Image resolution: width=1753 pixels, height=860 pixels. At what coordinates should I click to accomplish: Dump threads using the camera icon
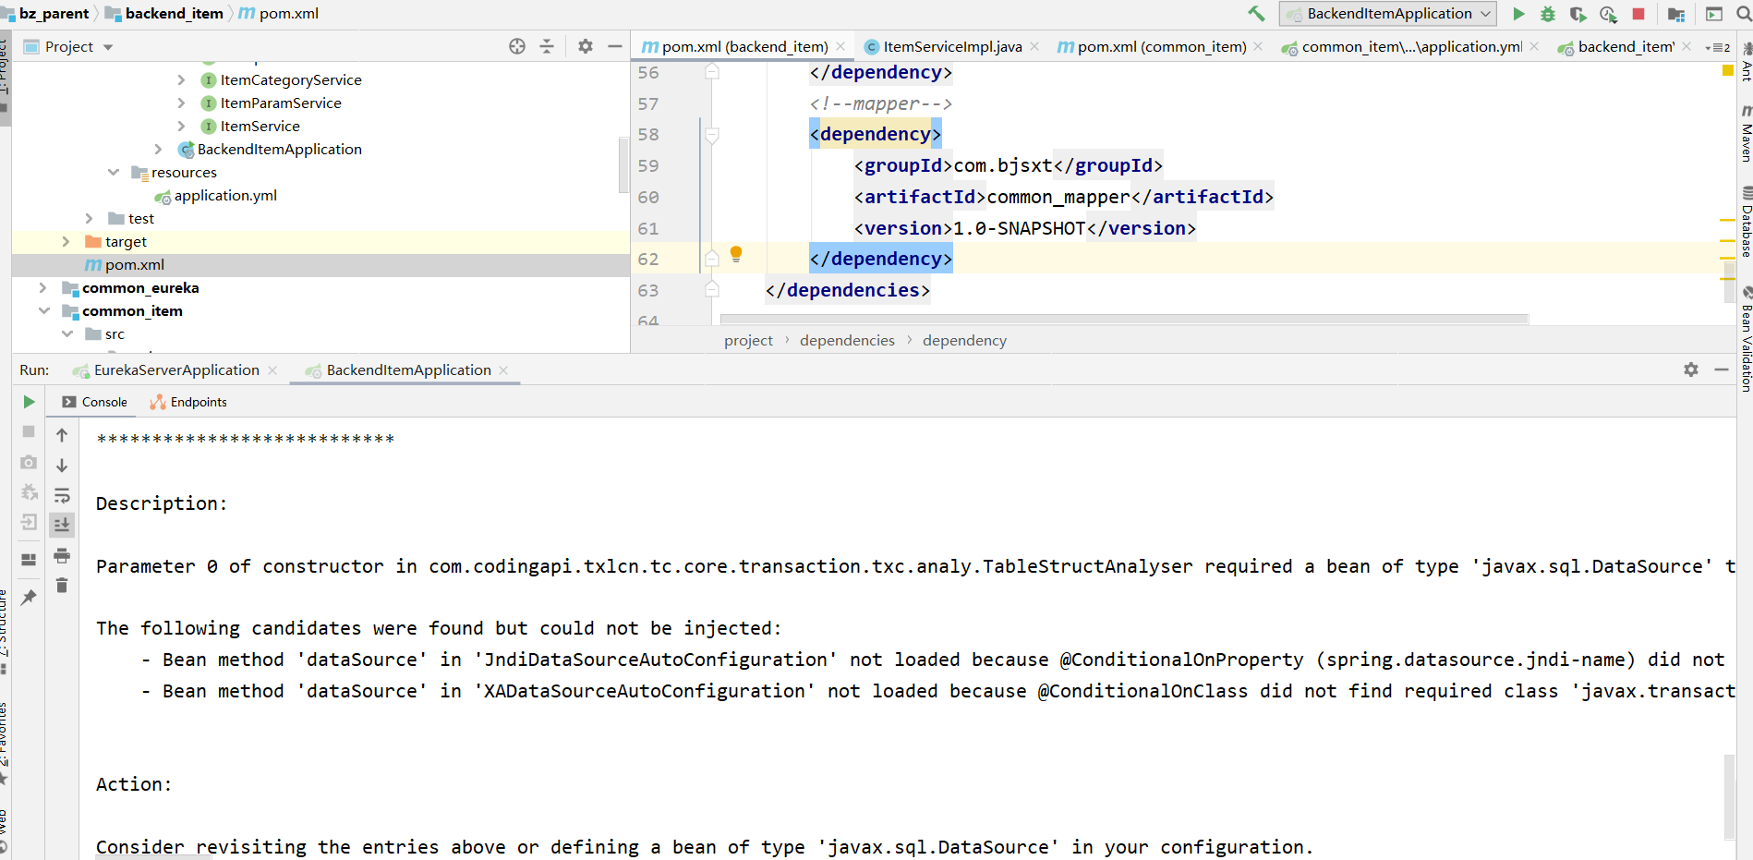pos(29,462)
